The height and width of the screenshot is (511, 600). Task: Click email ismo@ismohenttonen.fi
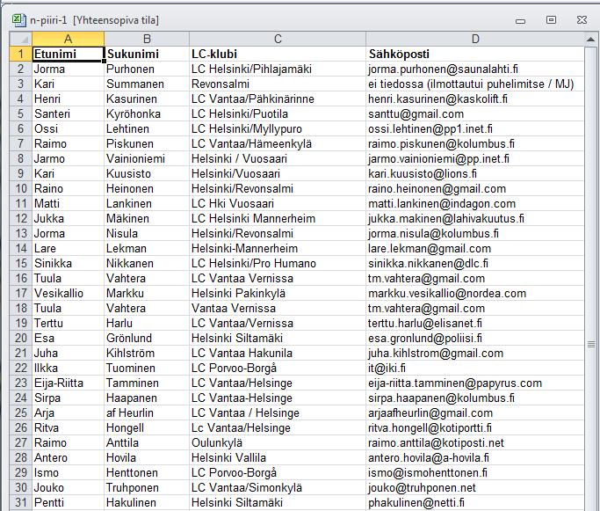click(475, 472)
